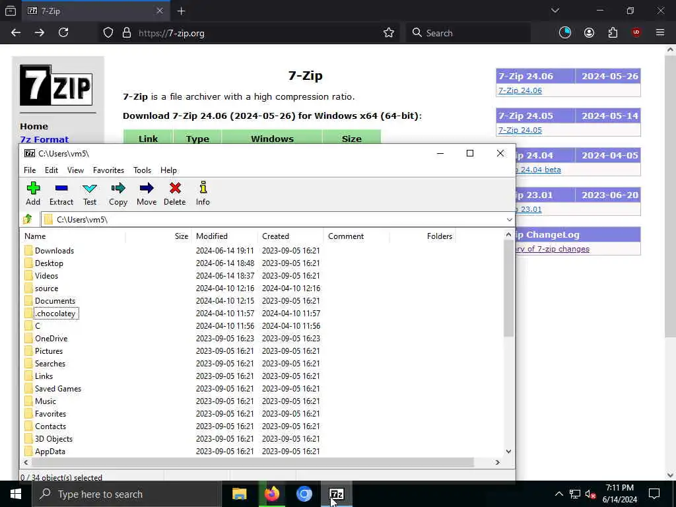
Task: Click the Folders column header
Action: click(423, 236)
